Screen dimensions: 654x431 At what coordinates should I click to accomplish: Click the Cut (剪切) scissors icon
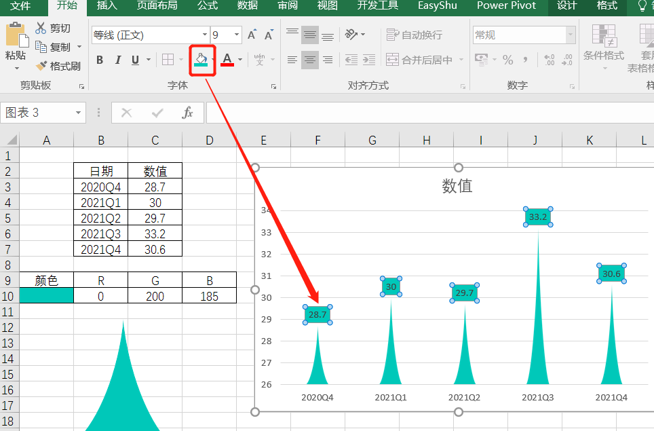click(x=41, y=28)
